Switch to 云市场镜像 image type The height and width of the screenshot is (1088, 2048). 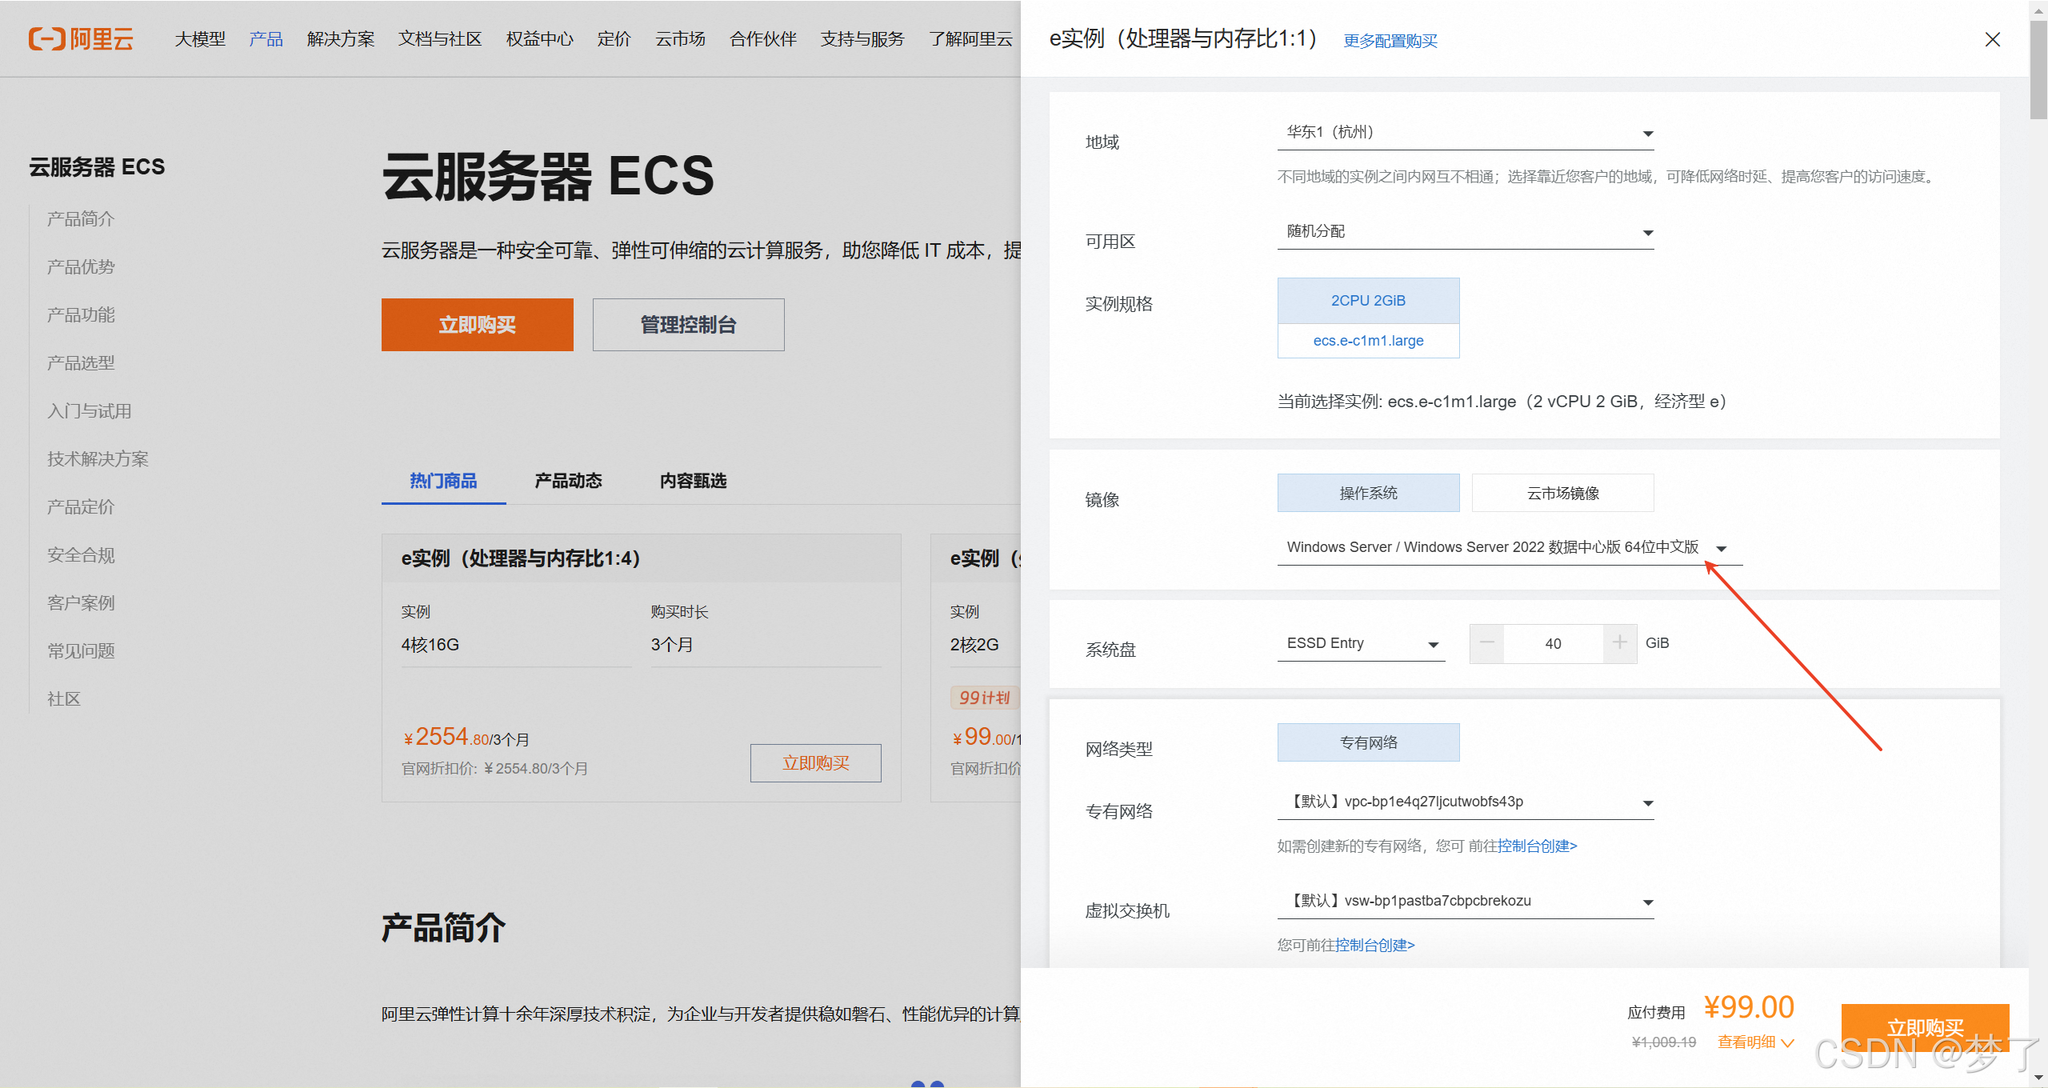pos(1562,494)
